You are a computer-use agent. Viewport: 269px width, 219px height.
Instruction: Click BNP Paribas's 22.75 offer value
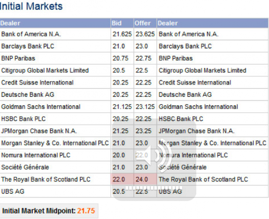coord(143,59)
